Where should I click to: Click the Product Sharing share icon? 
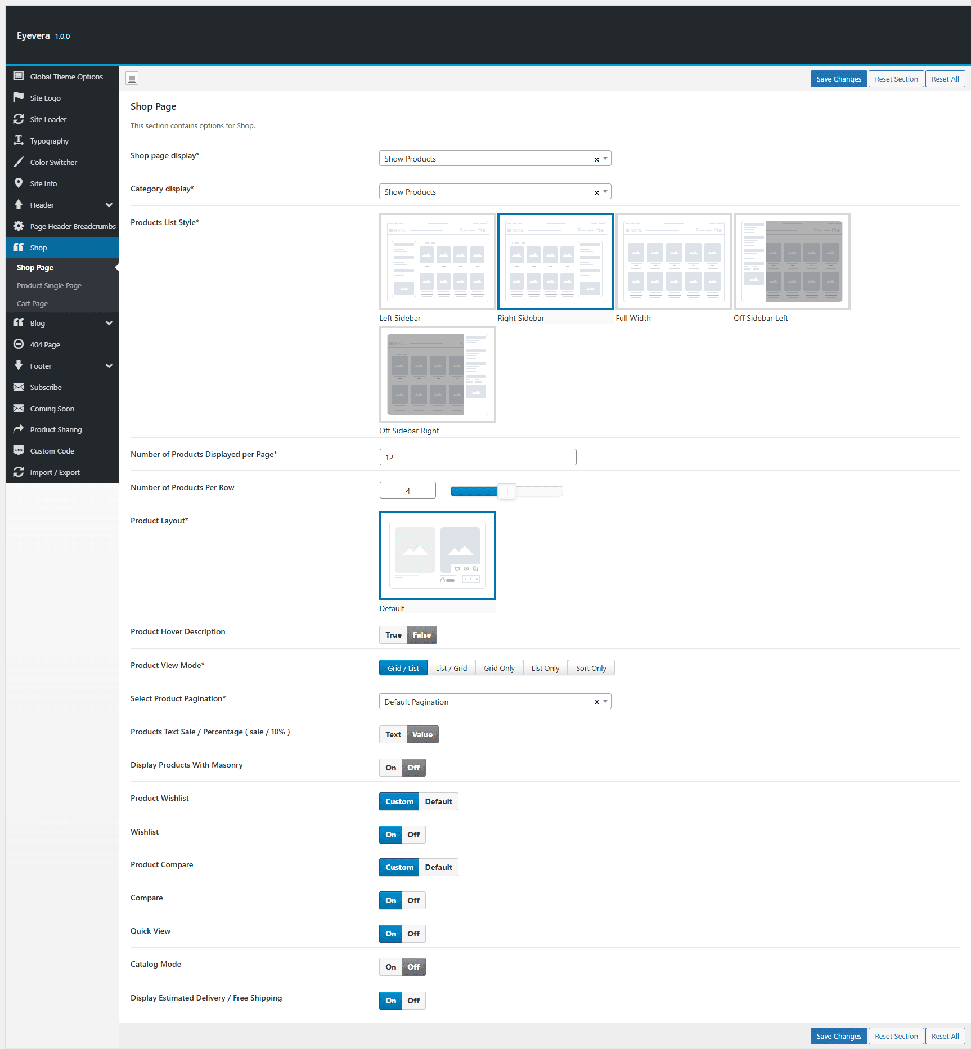click(x=19, y=429)
